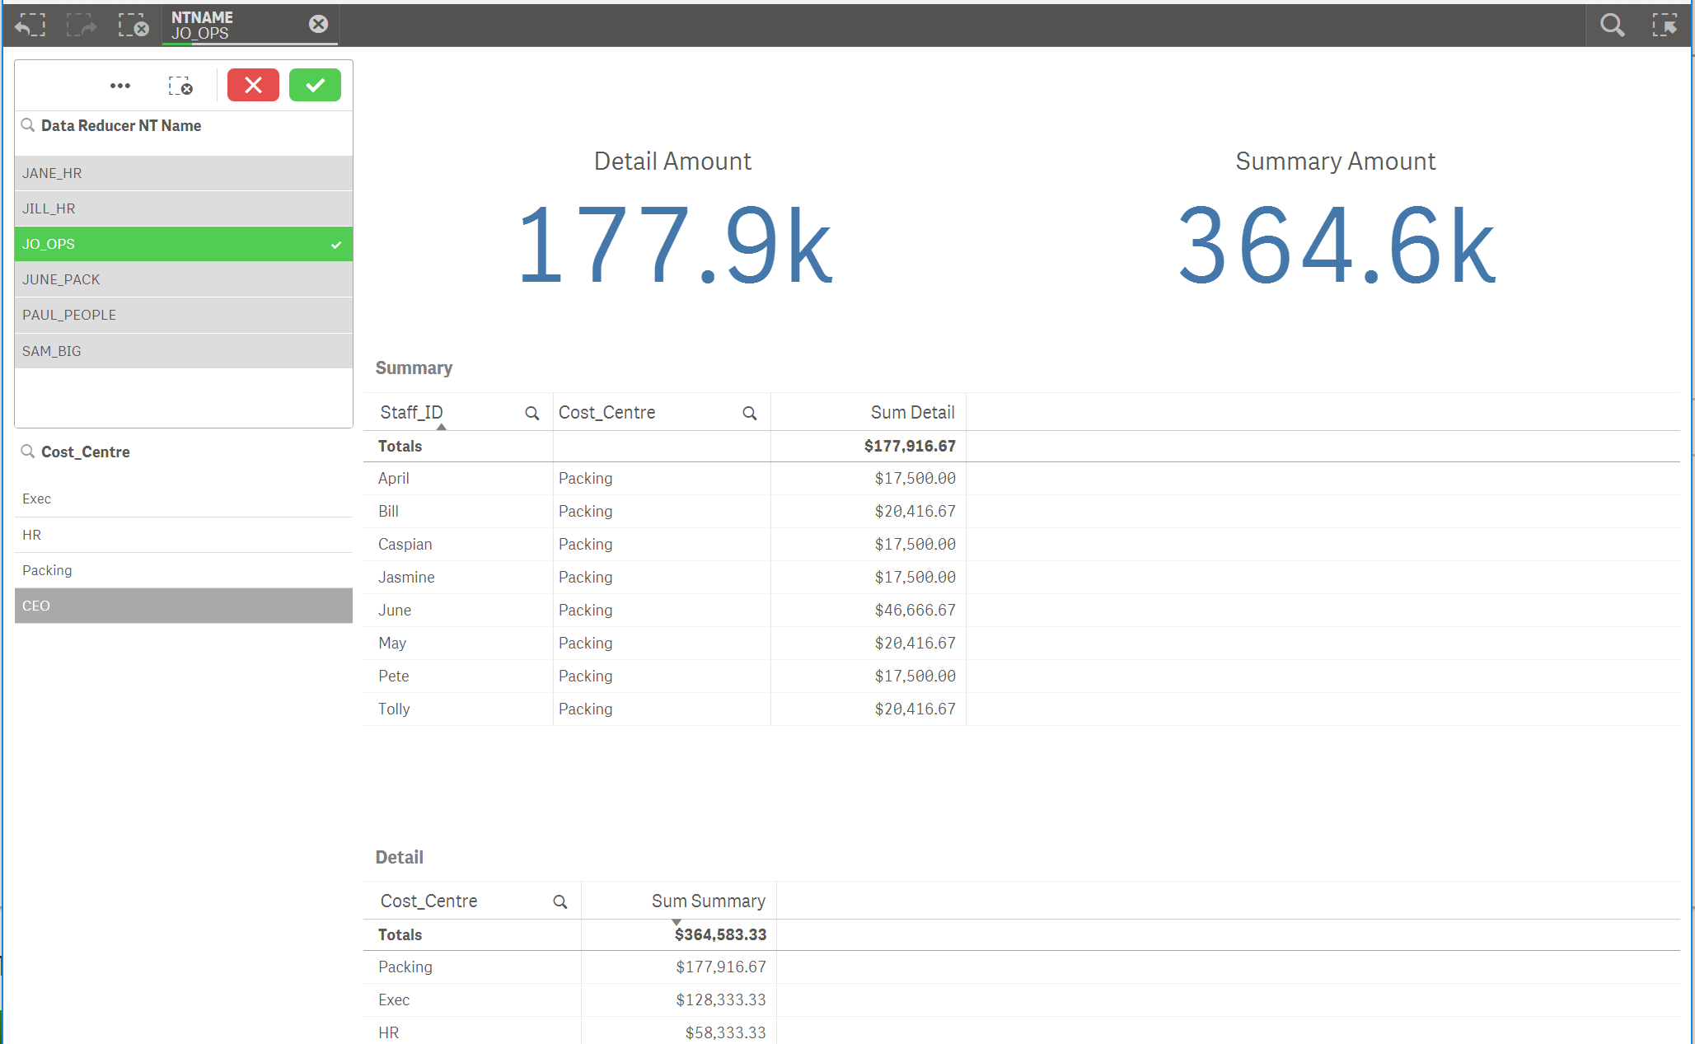
Task: Click $46,666.67 value in June row
Action: (x=915, y=610)
